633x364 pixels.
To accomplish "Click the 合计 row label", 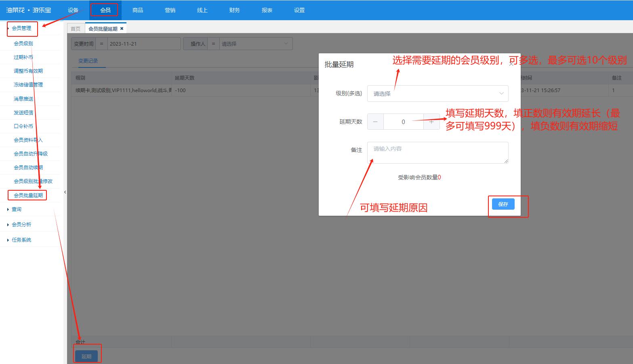I will coord(80,342).
